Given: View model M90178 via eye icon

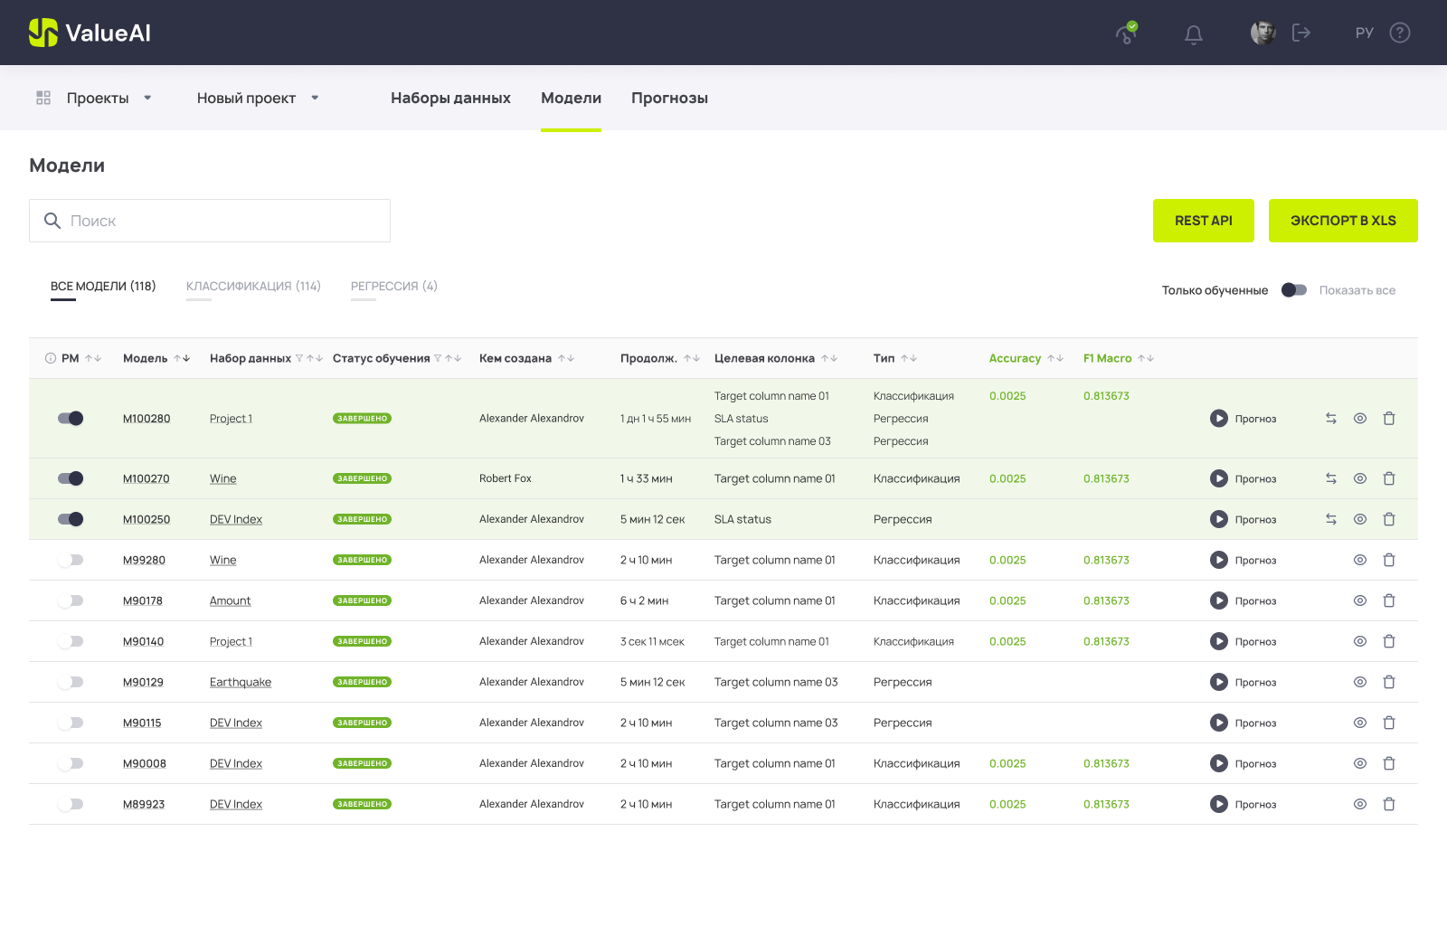Looking at the screenshot, I should point(1360,600).
